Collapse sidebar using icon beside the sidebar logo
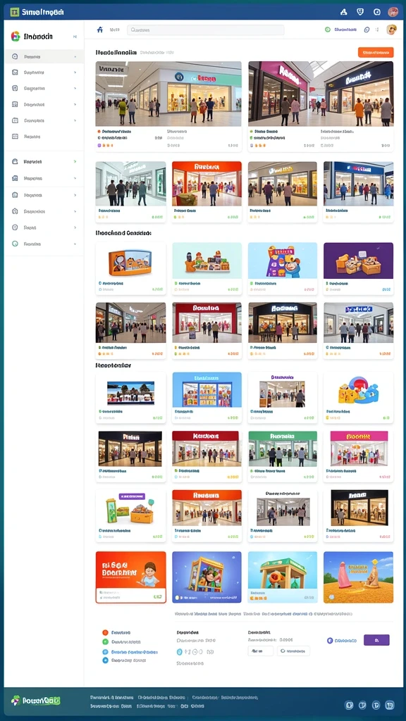The height and width of the screenshot is (721, 406). tap(75, 37)
